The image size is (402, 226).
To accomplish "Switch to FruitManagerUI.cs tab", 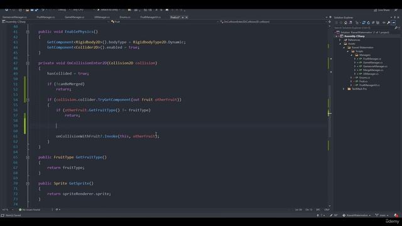I will 151,17.
